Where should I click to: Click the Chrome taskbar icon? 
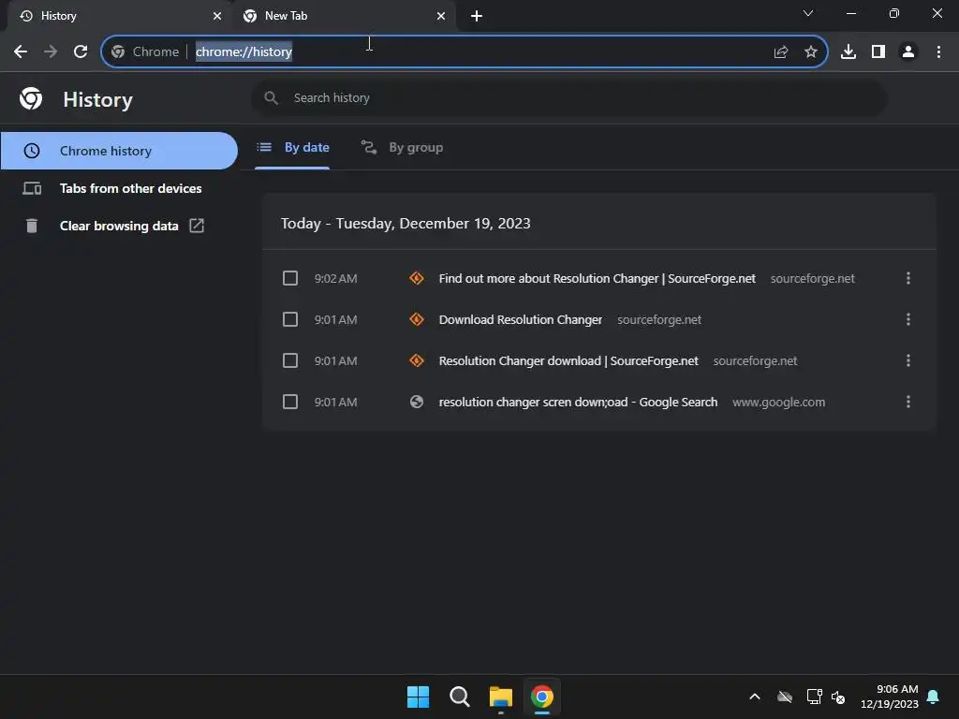[x=542, y=697]
